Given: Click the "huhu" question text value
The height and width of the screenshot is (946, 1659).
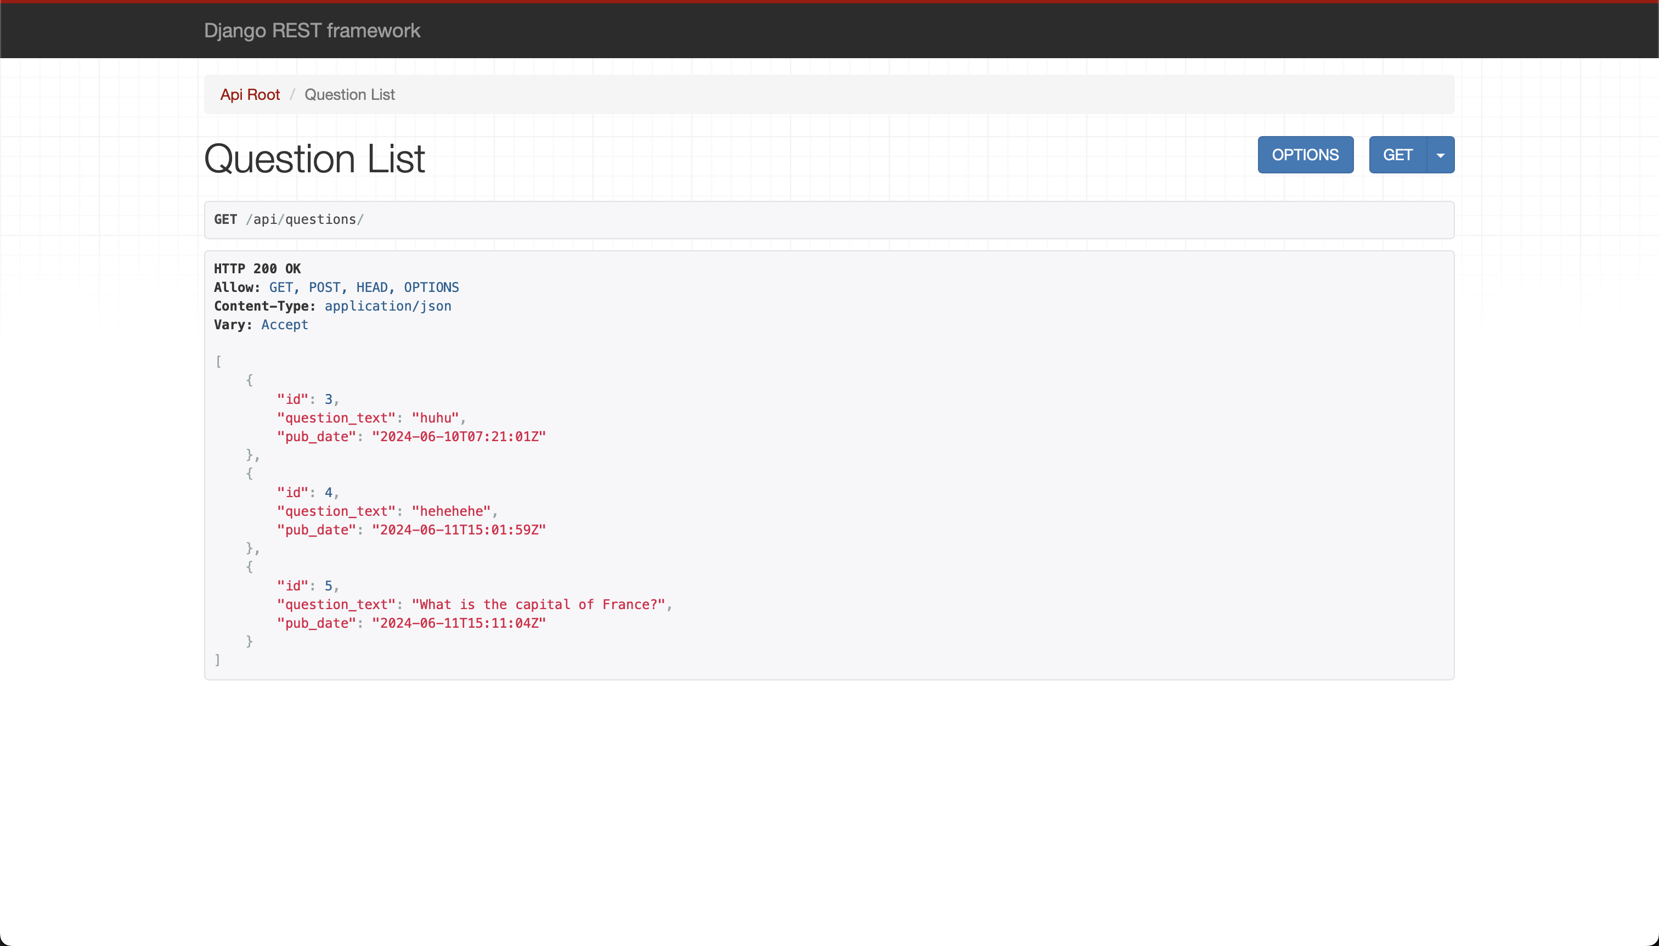Looking at the screenshot, I should [435, 419].
